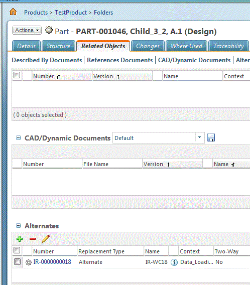The width and height of the screenshot is (250, 285).
Task: Go to the home page icon
Action: click(13, 12)
